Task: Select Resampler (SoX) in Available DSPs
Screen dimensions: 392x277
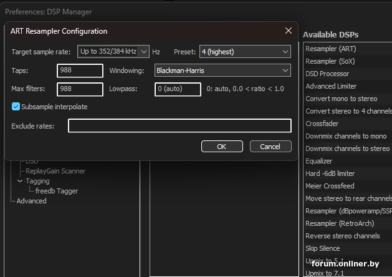Action: tap(330, 61)
